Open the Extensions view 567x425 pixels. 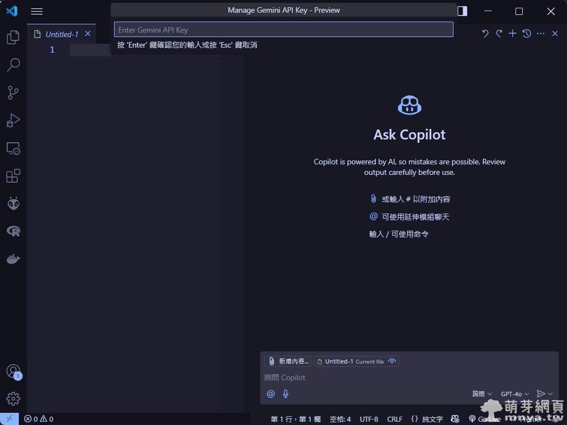pyautogui.click(x=13, y=176)
